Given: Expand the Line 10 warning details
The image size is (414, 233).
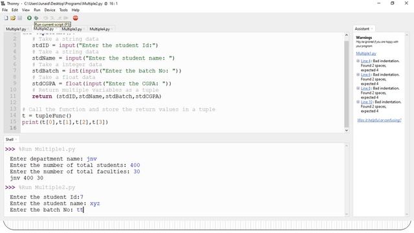Looking at the screenshot, I should [358, 102].
